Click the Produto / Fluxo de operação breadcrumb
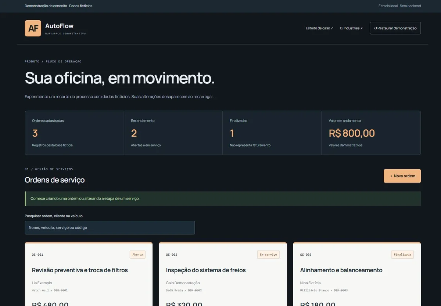The height and width of the screenshot is (306, 441). (53, 61)
